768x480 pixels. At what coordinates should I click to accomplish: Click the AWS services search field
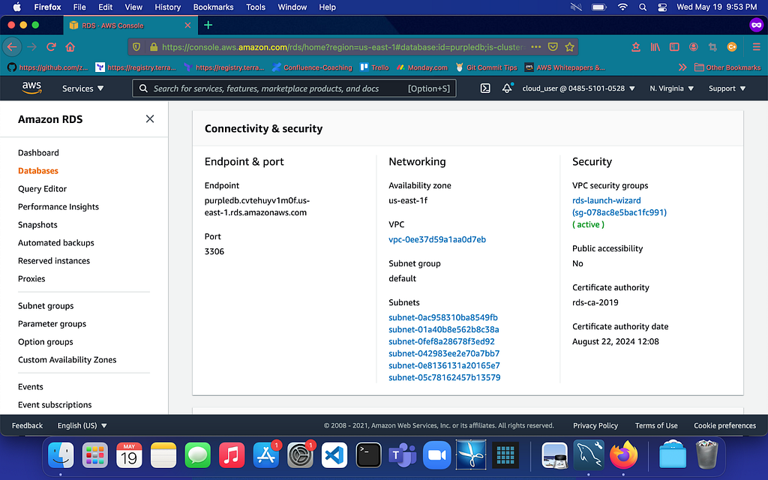pos(294,88)
